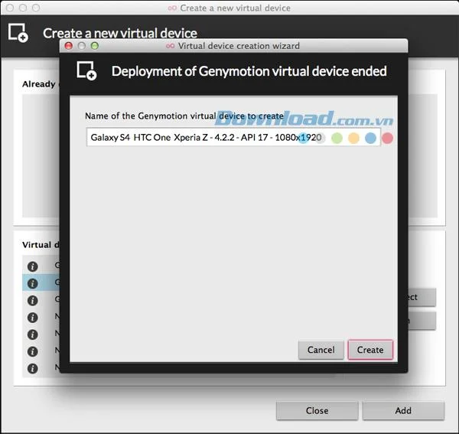Image resolution: width=459 pixels, height=434 pixels.
Task: Minimize the Virtual device creation wizard window
Action: [x=82, y=46]
